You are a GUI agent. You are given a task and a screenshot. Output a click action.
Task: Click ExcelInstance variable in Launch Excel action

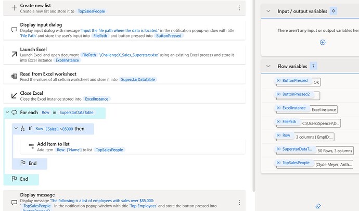coord(67,60)
